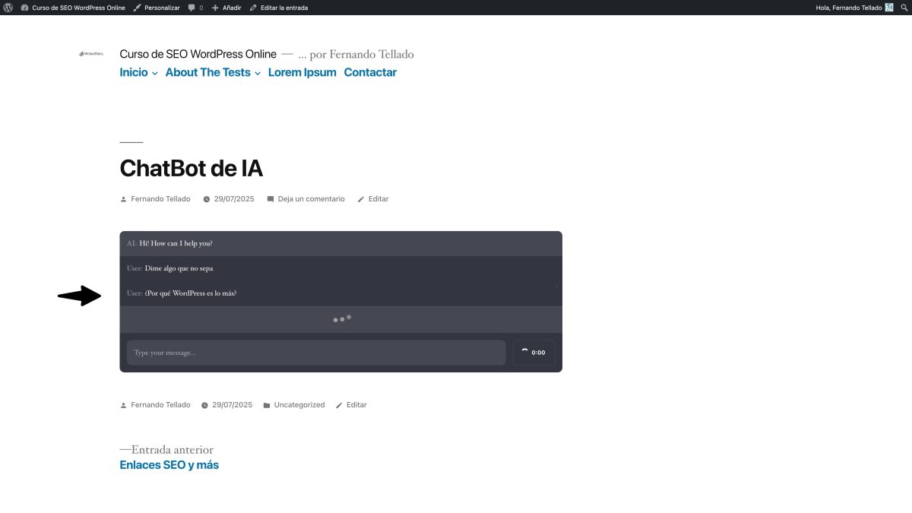The image size is (912, 513).
Task: Open the previous post Enlaces SEO y más
Action: coord(169,464)
